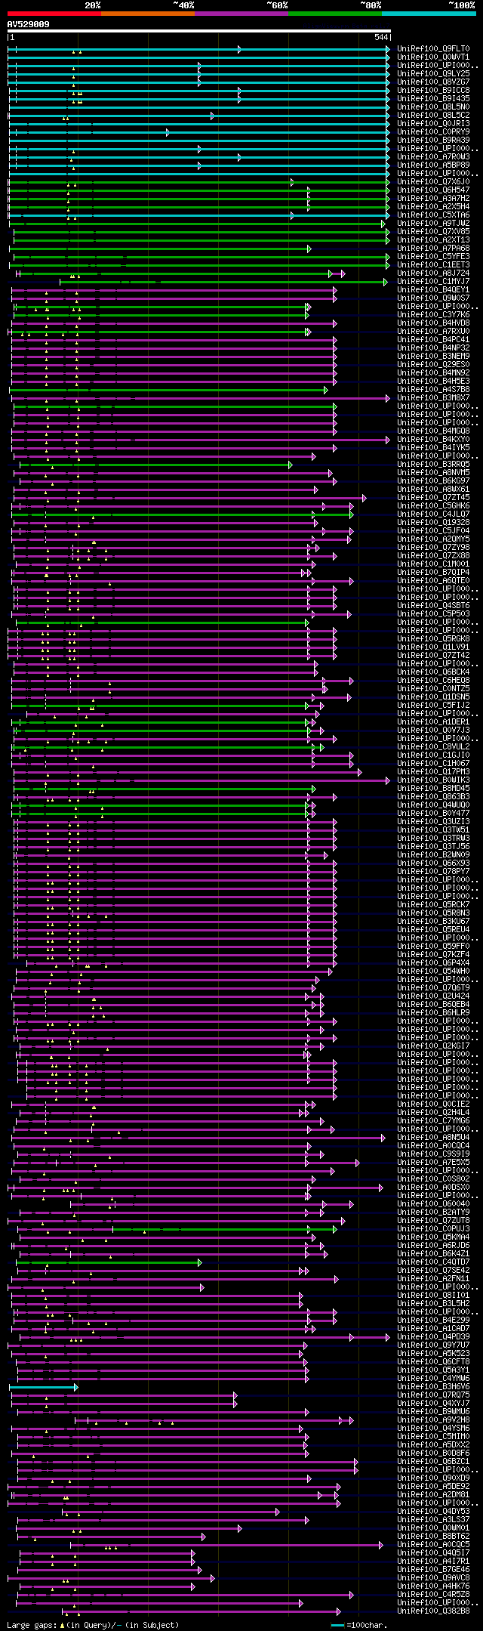
Task: Click the green ~80% identity legend bar
Action: (334, 14)
